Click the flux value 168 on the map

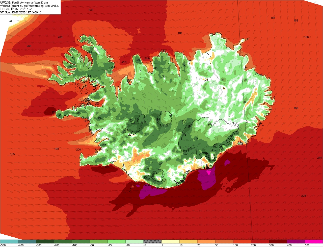[296, 108]
